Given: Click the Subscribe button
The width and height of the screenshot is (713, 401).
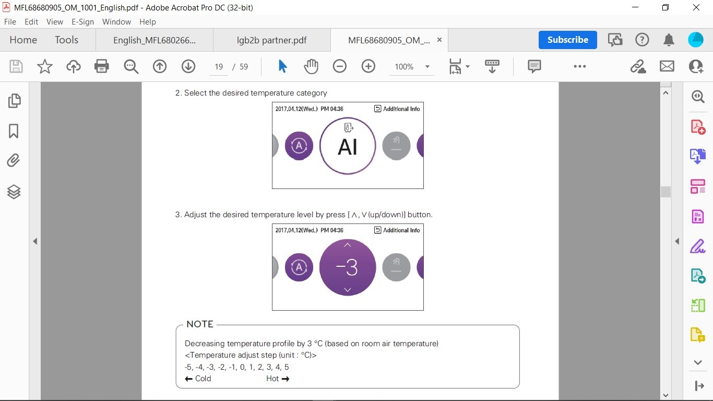Looking at the screenshot, I should 567,40.
